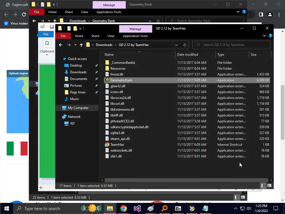Refresh the Geometry Dash folder window
285x214 pixels.
pos(158,21)
